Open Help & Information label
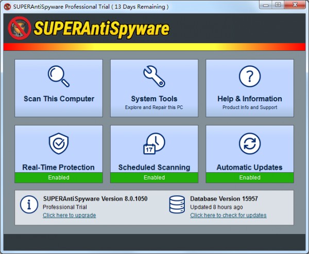This screenshot has width=309, height=254. [x=250, y=99]
